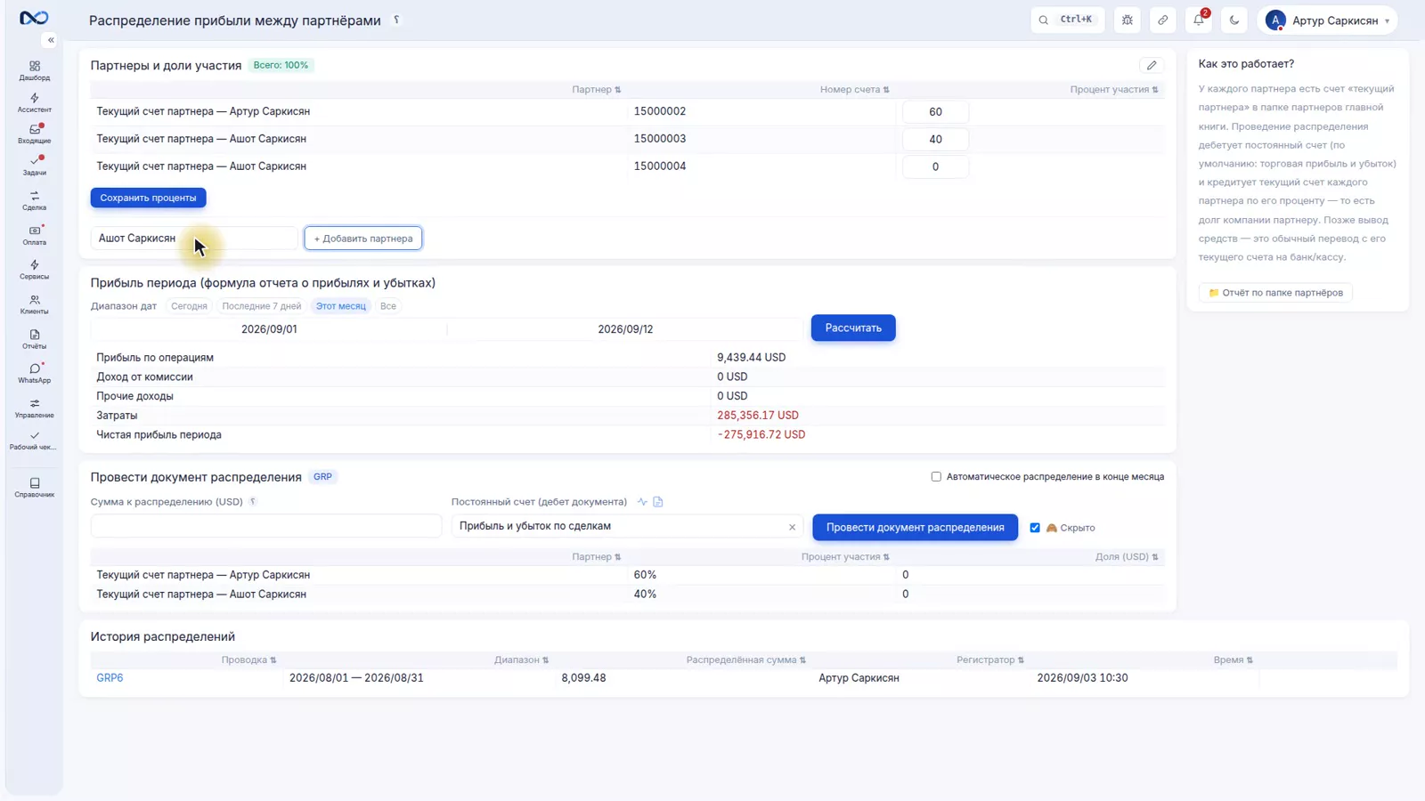Click the Сохранить проценты button
Image resolution: width=1425 pixels, height=801 pixels.
148,198
